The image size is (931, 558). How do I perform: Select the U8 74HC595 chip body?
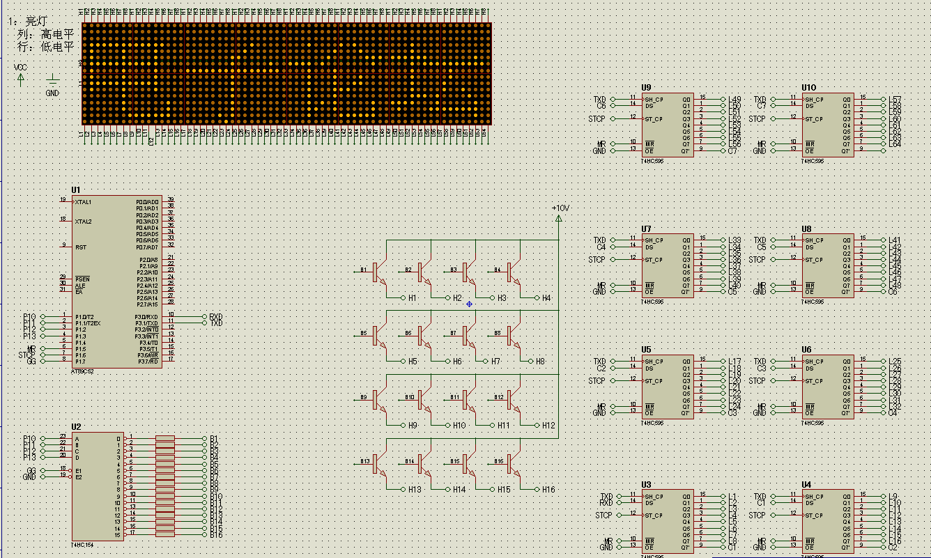[x=828, y=266]
